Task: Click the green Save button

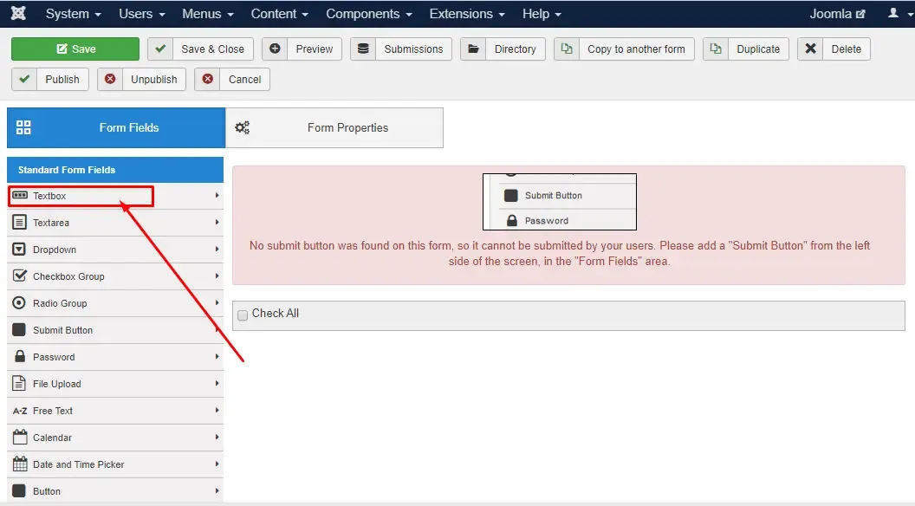Action: 75,49
